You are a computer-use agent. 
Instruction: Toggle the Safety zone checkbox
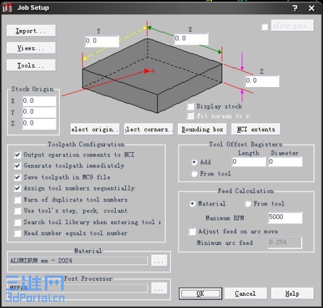(265, 27)
